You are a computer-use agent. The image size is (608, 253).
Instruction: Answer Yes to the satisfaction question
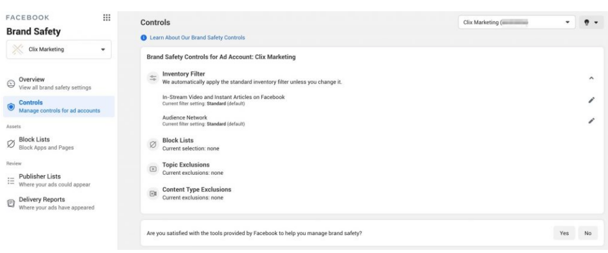pyautogui.click(x=564, y=233)
